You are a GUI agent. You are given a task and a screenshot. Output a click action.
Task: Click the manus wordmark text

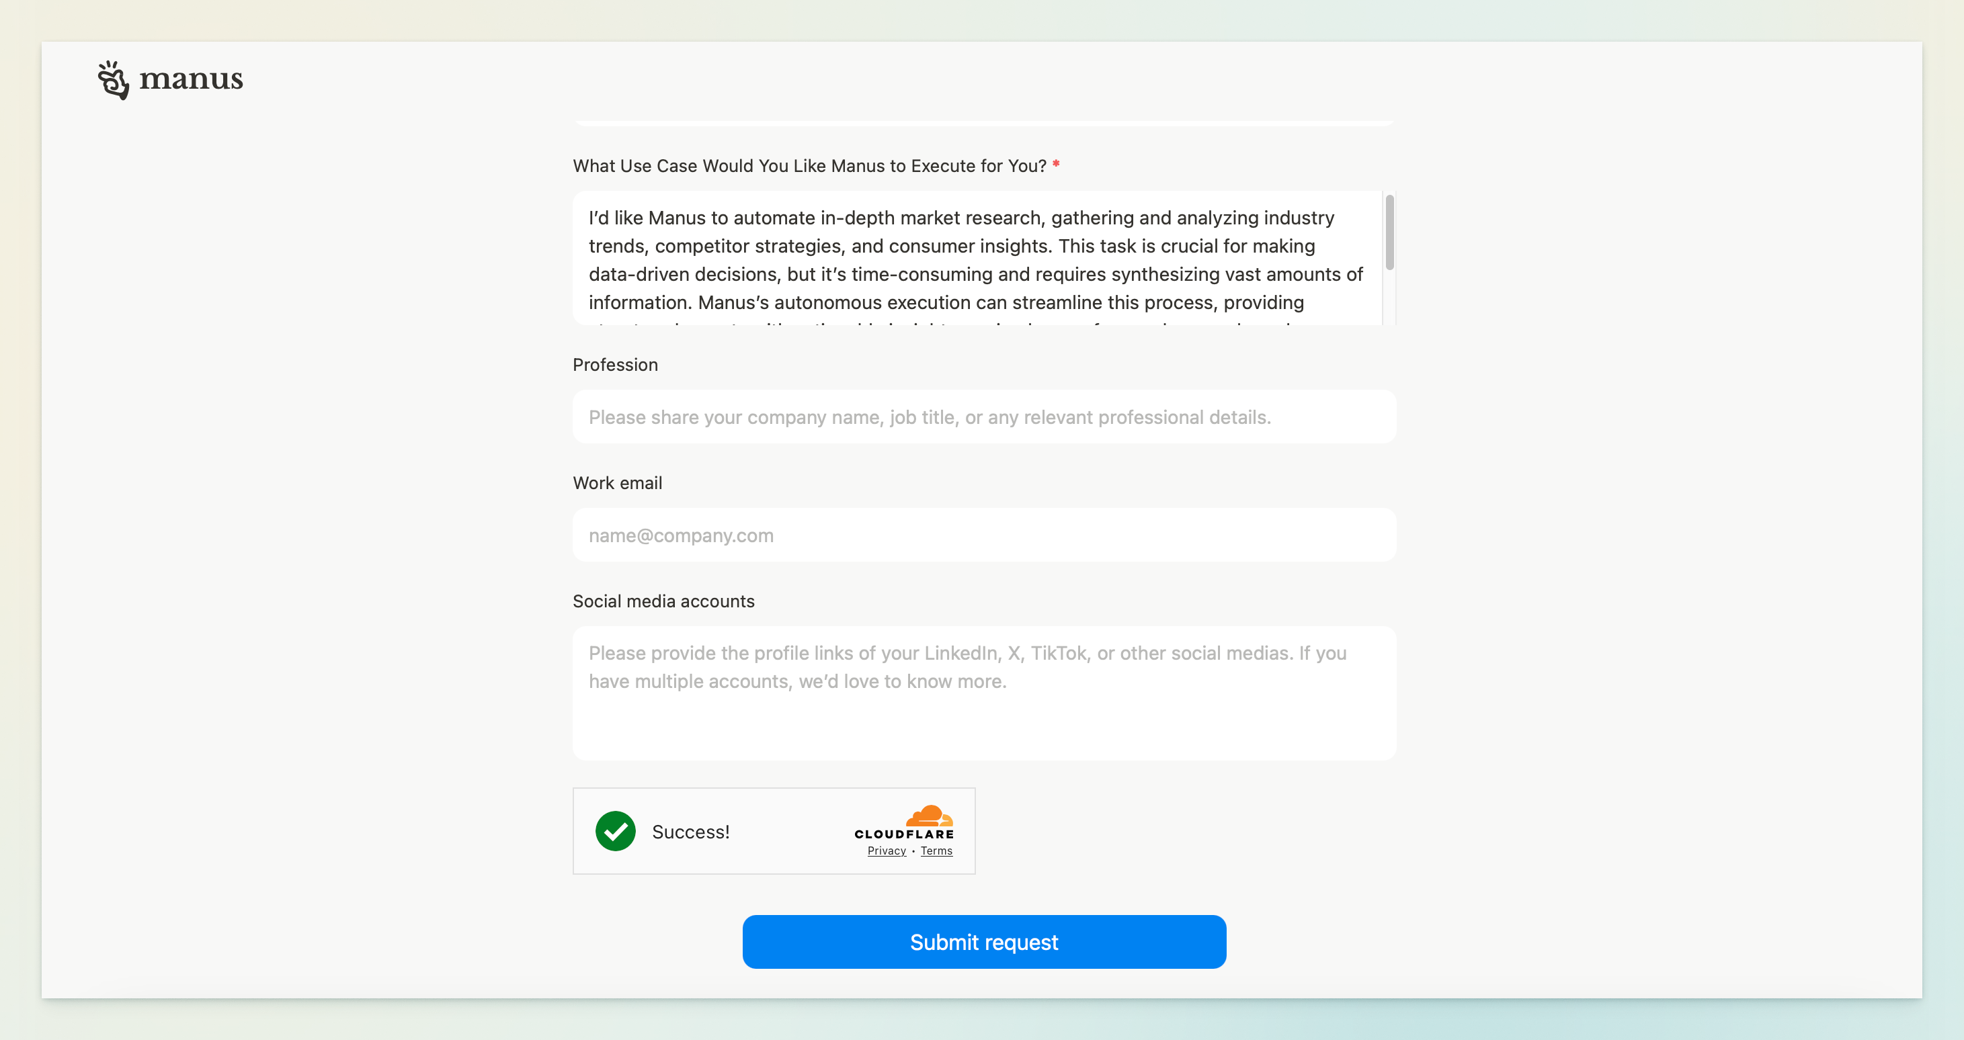pos(191,79)
